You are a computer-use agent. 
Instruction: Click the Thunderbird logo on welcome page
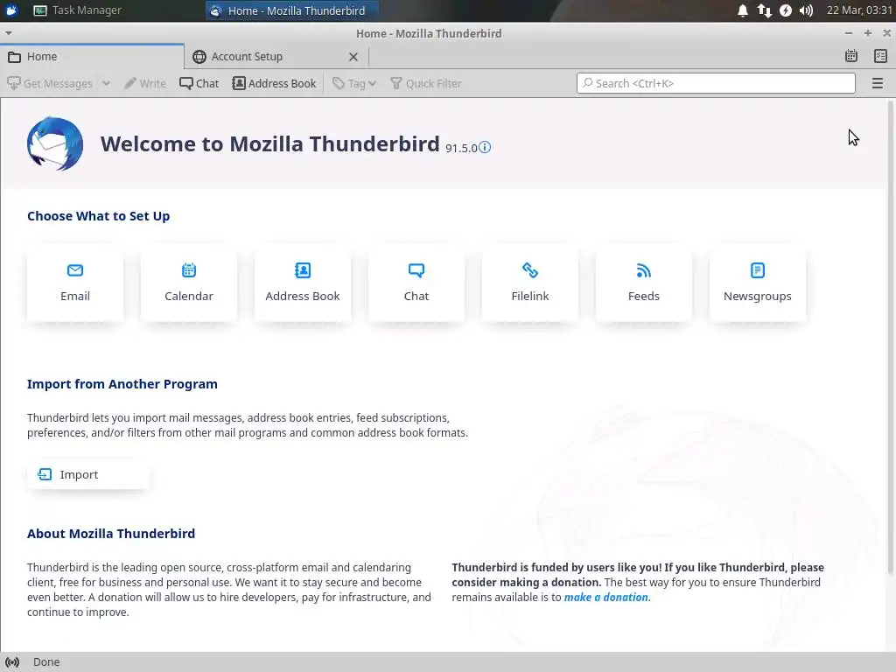pyautogui.click(x=55, y=144)
